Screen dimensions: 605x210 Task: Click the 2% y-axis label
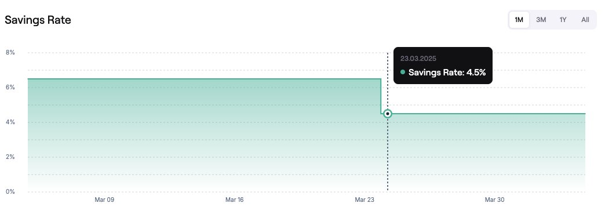[10, 157]
